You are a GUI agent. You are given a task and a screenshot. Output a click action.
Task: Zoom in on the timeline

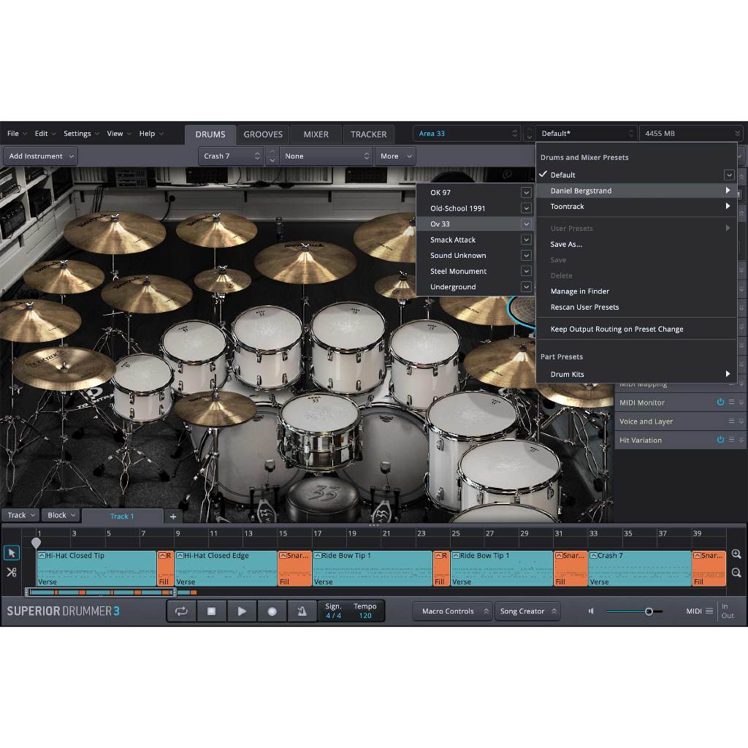coord(736,554)
